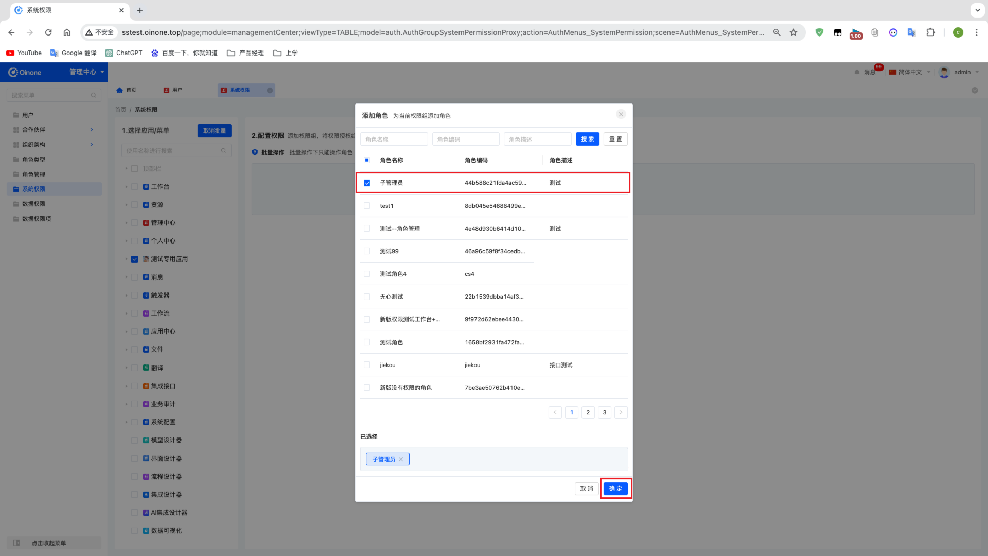The image size is (988, 556).
Task: Expand the 系统配置 tree node
Action: point(126,422)
